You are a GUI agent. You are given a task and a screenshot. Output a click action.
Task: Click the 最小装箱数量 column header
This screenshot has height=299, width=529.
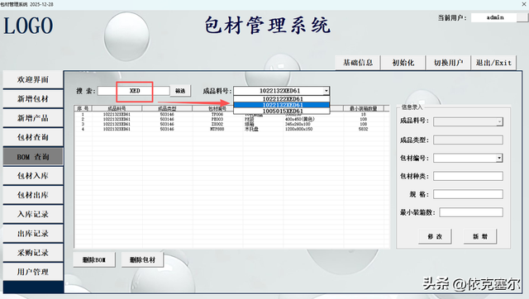pos(364,108)
